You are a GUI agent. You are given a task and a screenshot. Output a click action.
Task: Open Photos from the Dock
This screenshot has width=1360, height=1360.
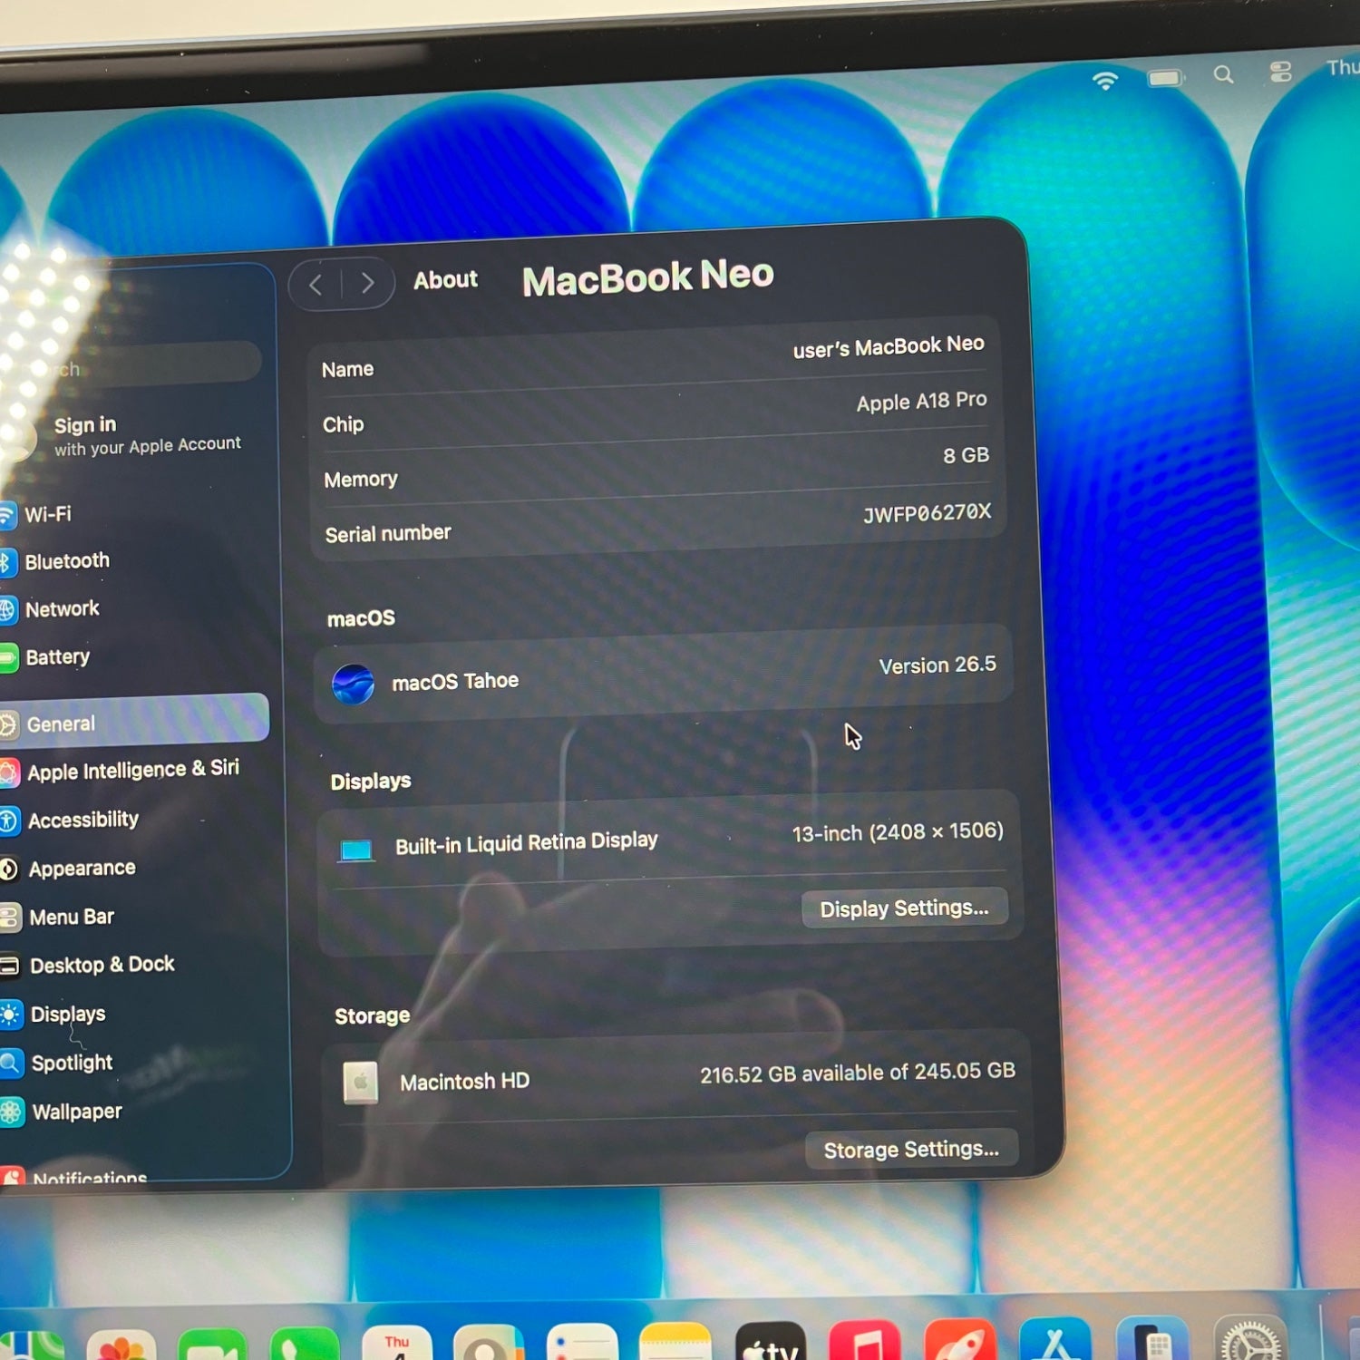[121, 1346]
